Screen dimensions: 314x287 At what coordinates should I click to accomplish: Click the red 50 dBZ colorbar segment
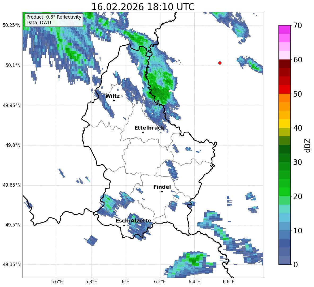284,89
